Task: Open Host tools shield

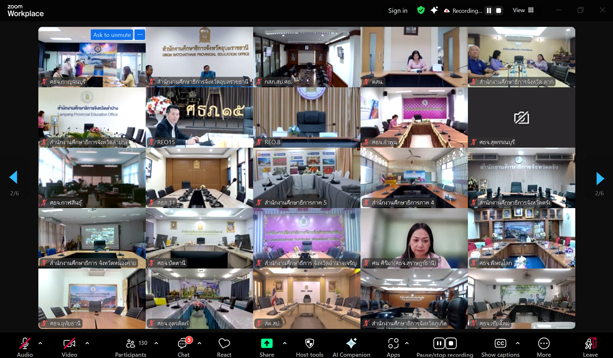Action: (x=309, y=347)
